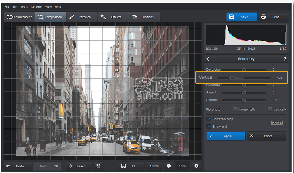Open Geometry help question mark
Image resolution: width=294 pixels, height=173 pixels.
285,59
